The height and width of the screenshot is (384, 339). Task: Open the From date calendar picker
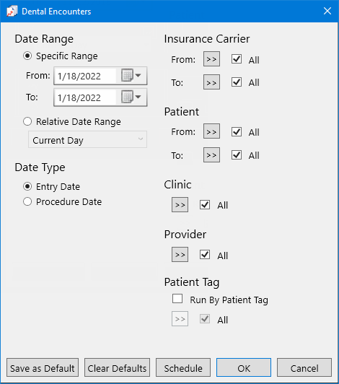tap(131, 75)
